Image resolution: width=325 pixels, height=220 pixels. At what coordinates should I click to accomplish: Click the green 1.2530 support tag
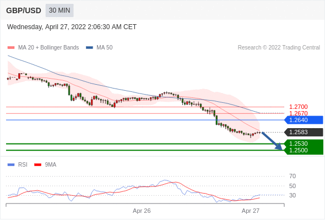[x=304, y=144]
